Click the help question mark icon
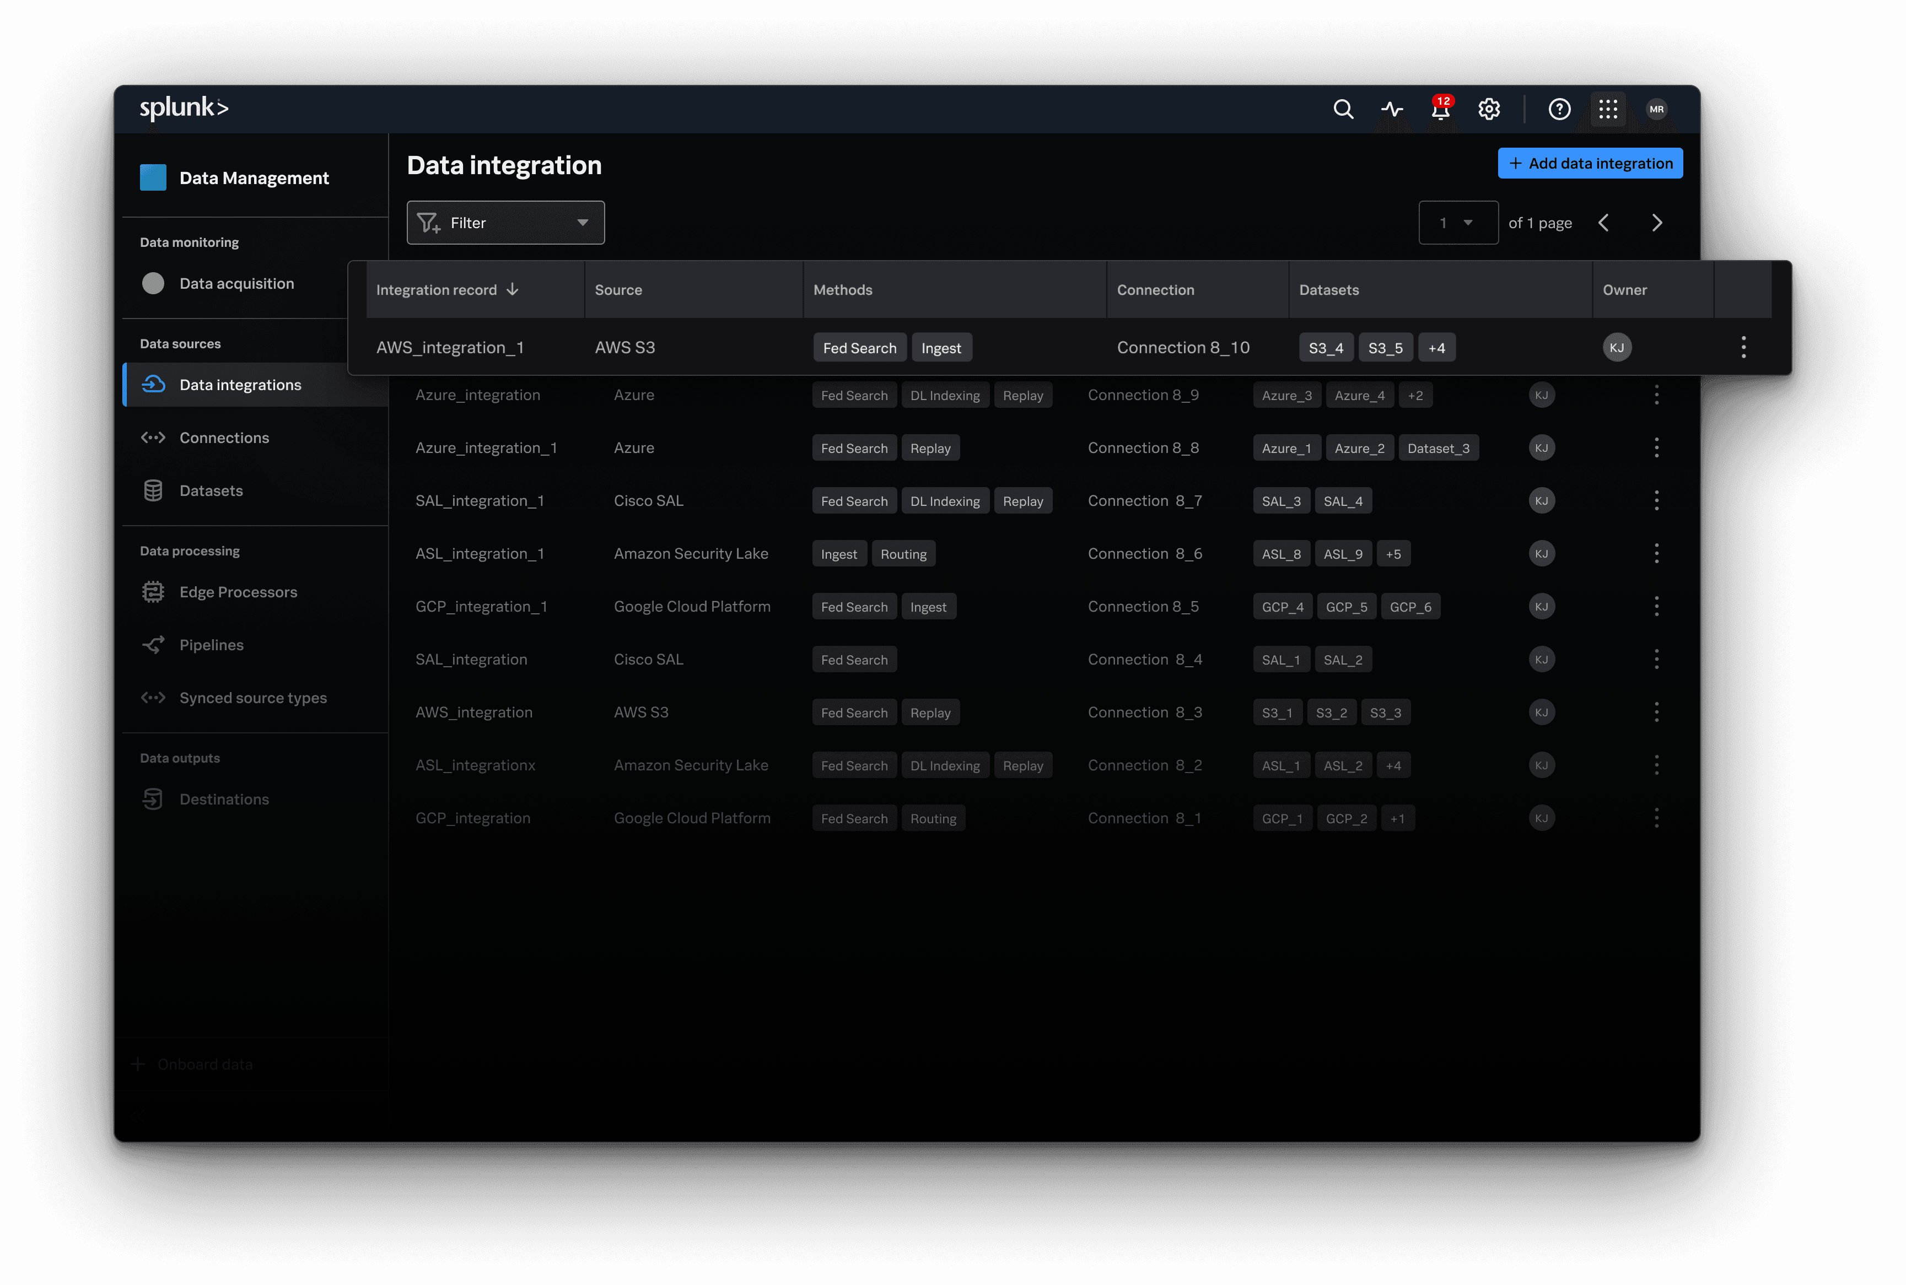Image resolution: width=1906 pixels, height=1285 pixels. coord(1559,109)
